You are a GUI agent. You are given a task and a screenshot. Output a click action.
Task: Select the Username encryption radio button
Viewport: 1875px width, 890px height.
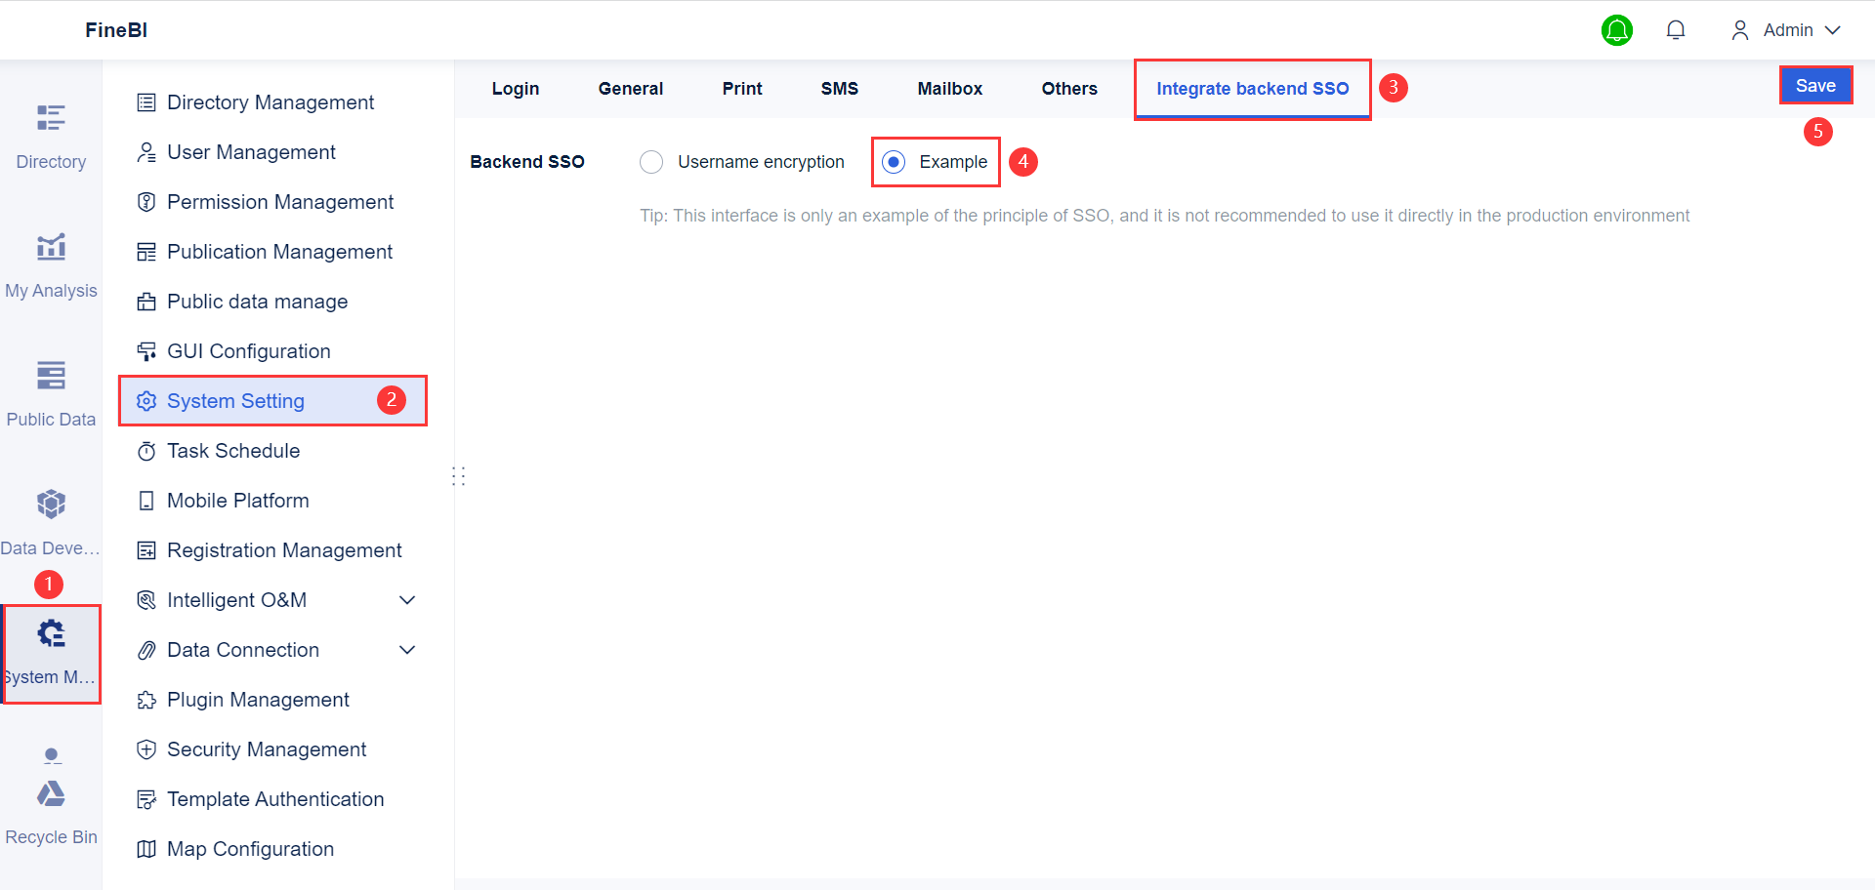(x=651, y=161)
